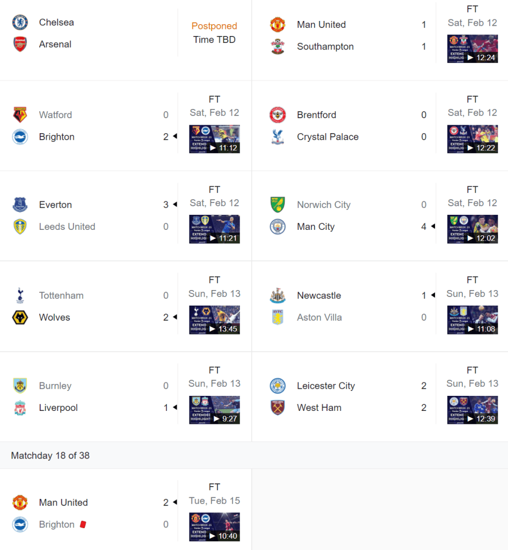
Task: Open the Aston Villa team name link
Action: [320, 317]
